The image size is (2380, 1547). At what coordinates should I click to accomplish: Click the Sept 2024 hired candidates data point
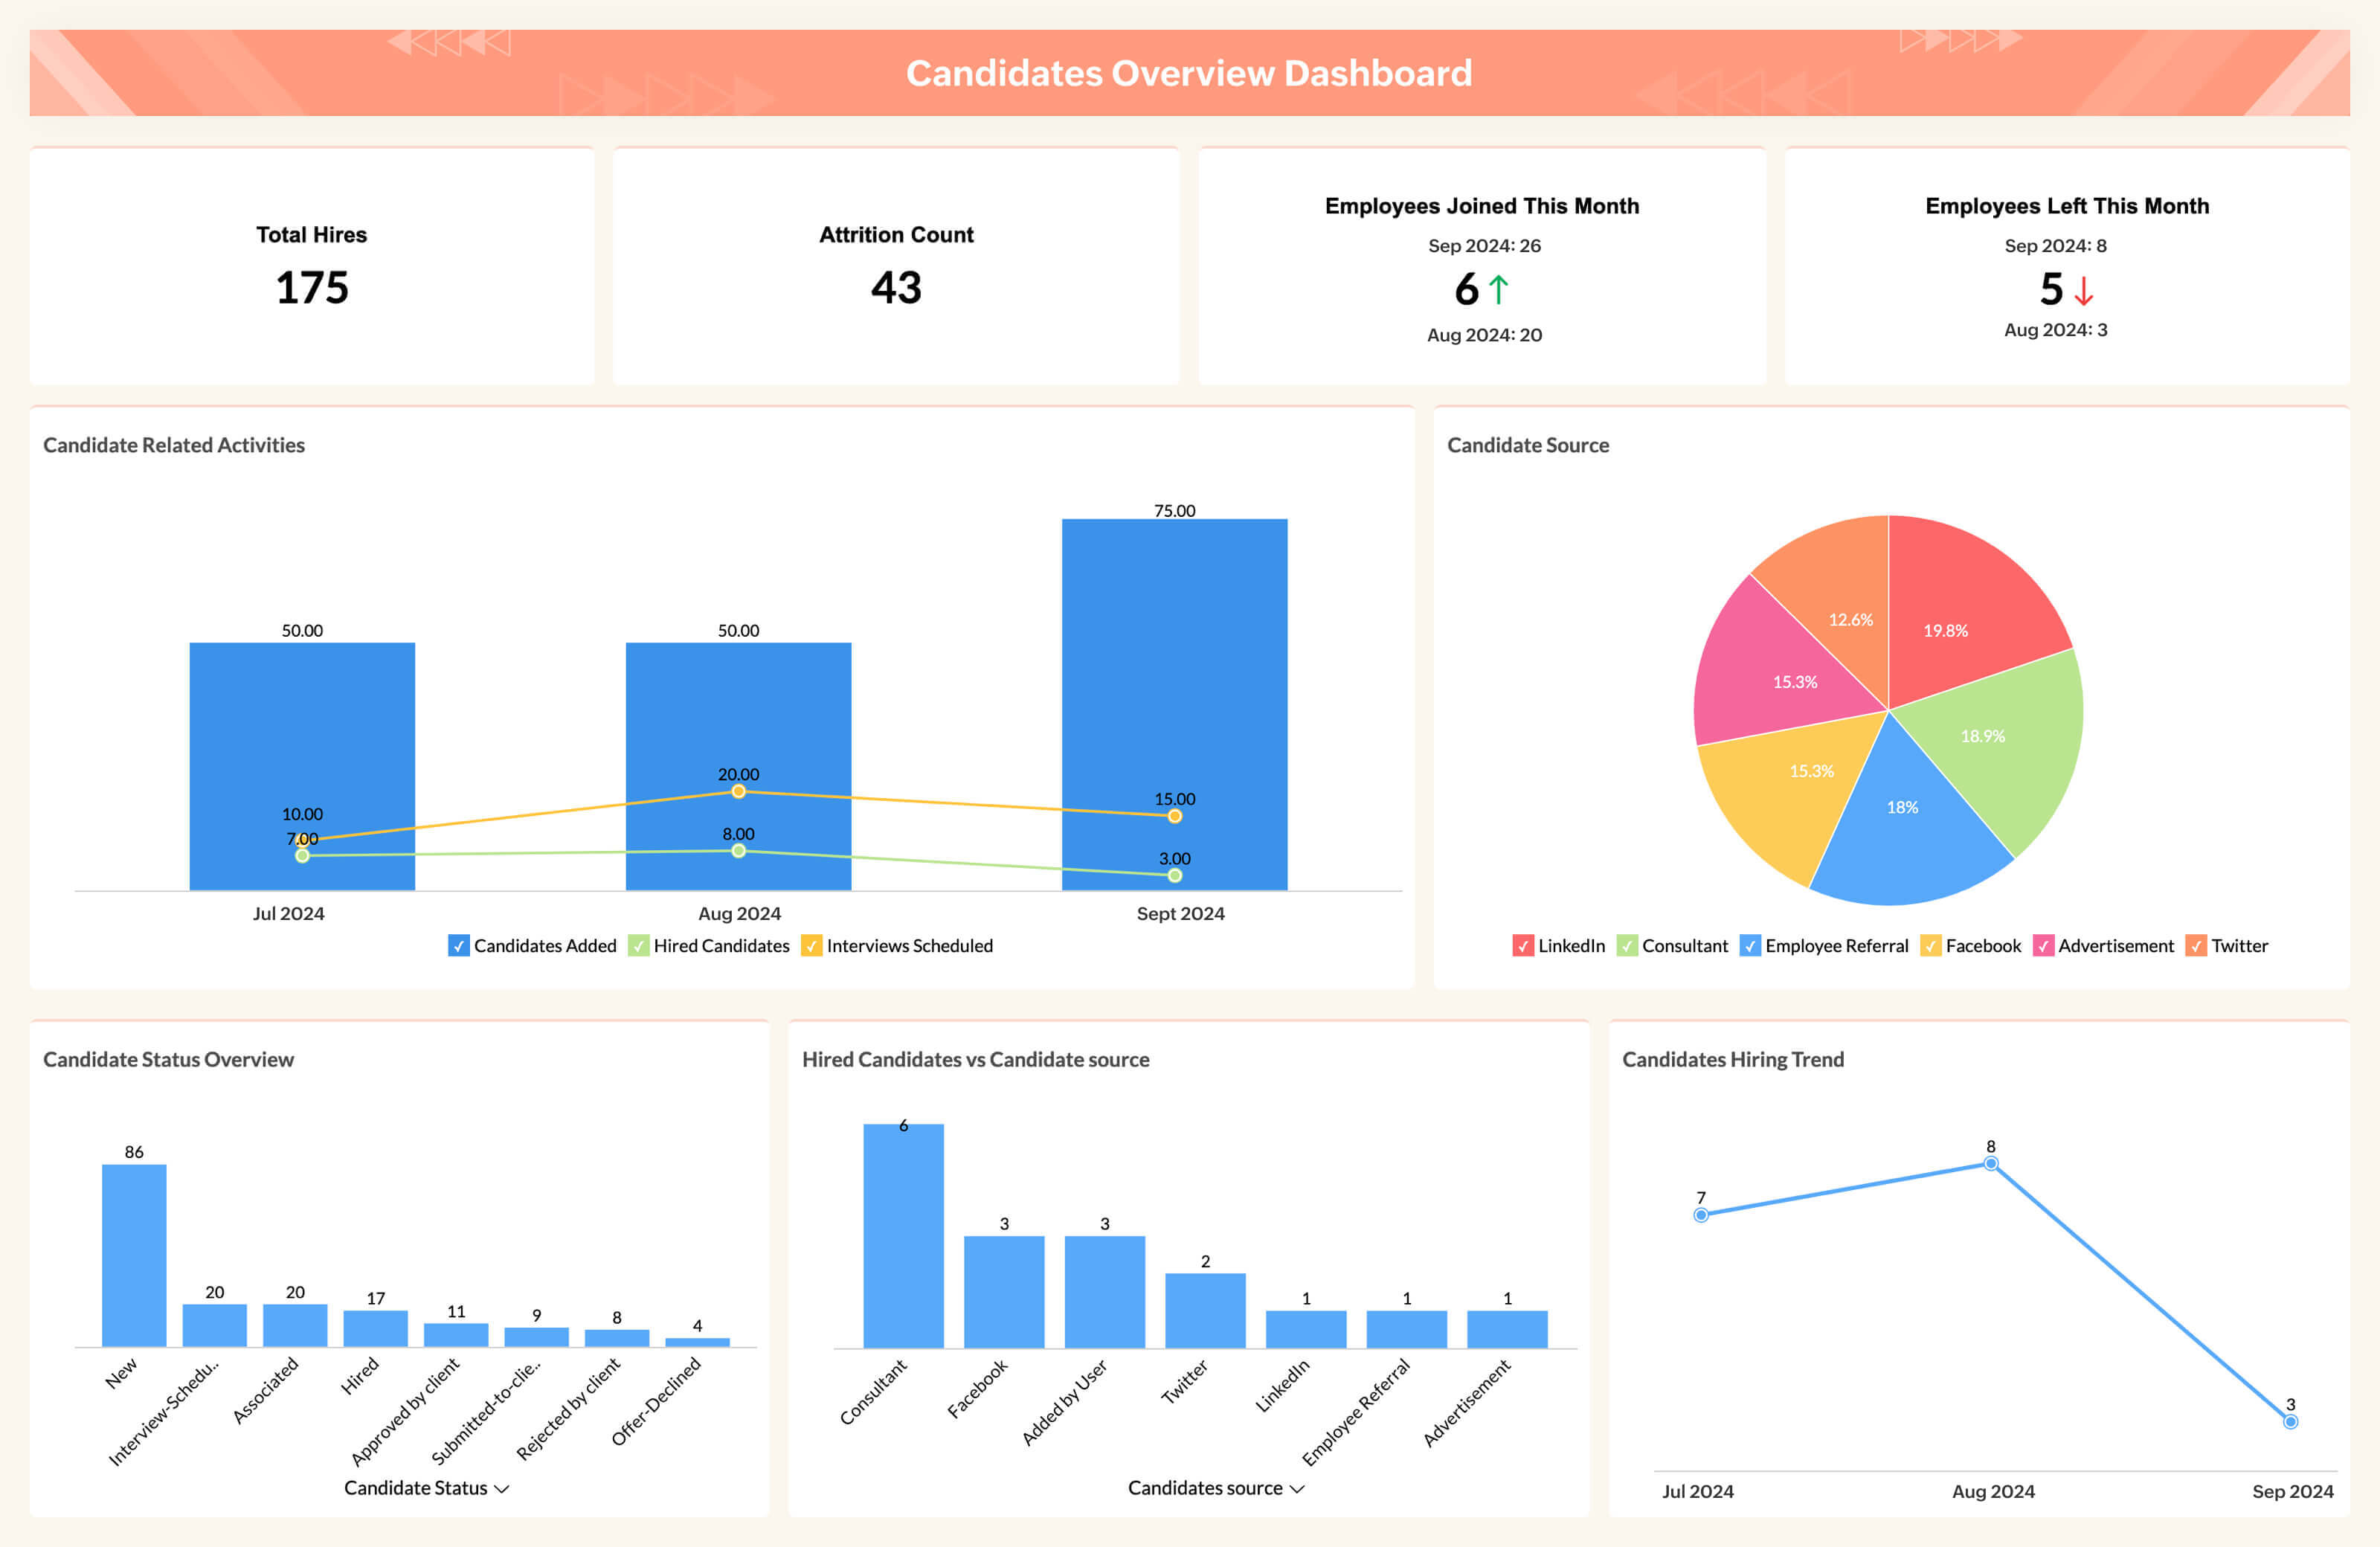click(x=1175, y=876)
